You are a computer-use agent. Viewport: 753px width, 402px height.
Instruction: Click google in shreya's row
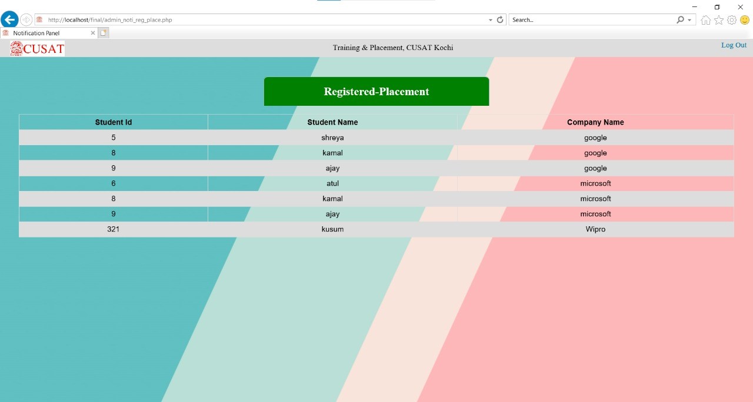(595, 138)
